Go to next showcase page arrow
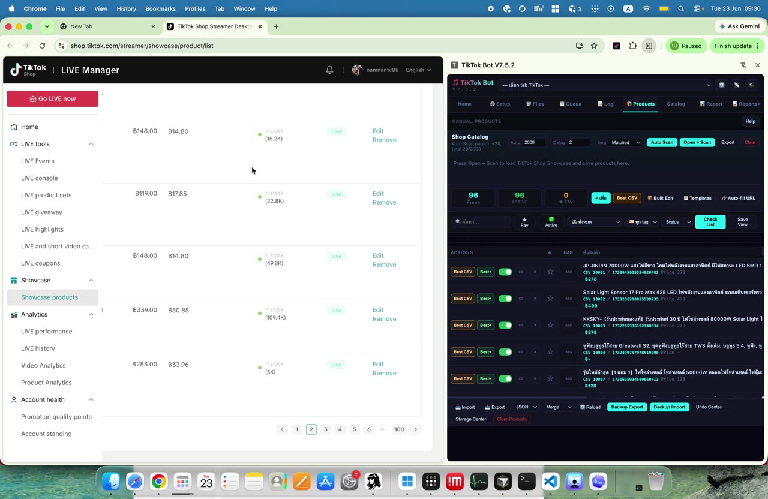The image size is (768, 499). point(415,429)
